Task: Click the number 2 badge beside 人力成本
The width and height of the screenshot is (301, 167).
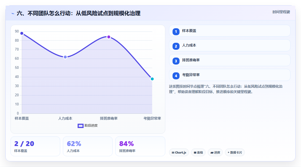Action: [x=176, y=46]
